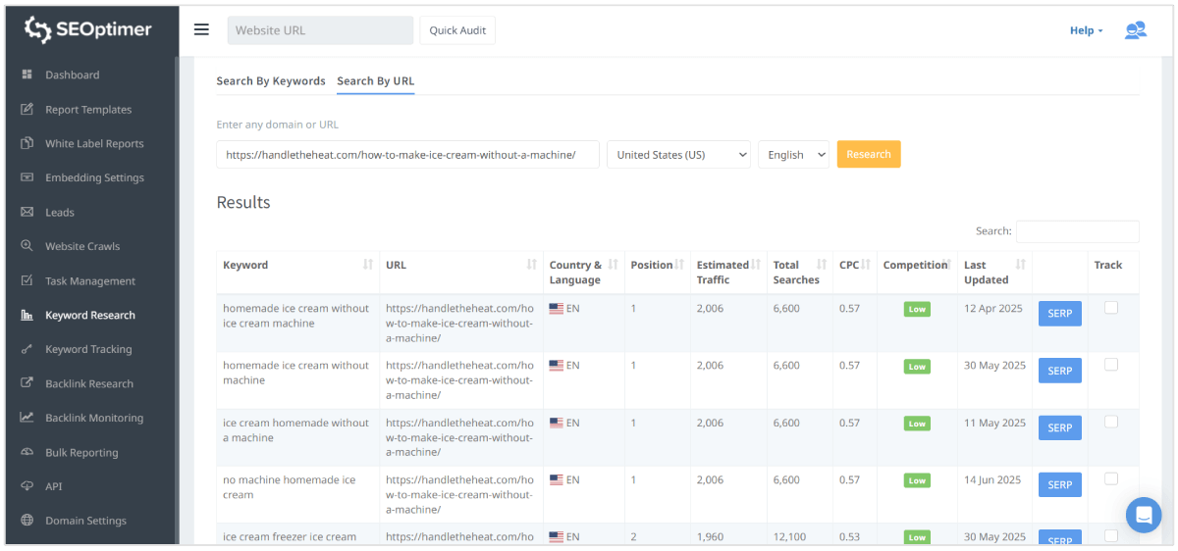
Task: Click the Dashboard sidebar icon
Action: click(27, 75)
